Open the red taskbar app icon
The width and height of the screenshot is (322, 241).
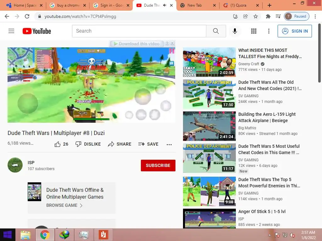(x=103, y=235)
